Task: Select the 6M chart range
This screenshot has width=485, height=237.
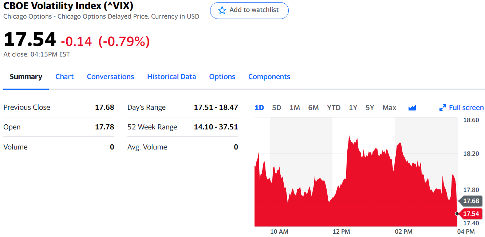Action: tap(314, 108)
